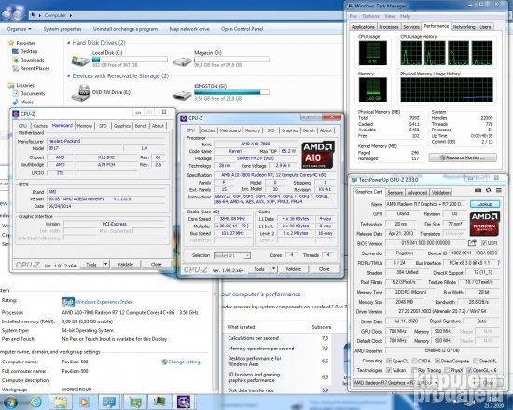Toggle the DirectCompute checkbox

(437, 361)
